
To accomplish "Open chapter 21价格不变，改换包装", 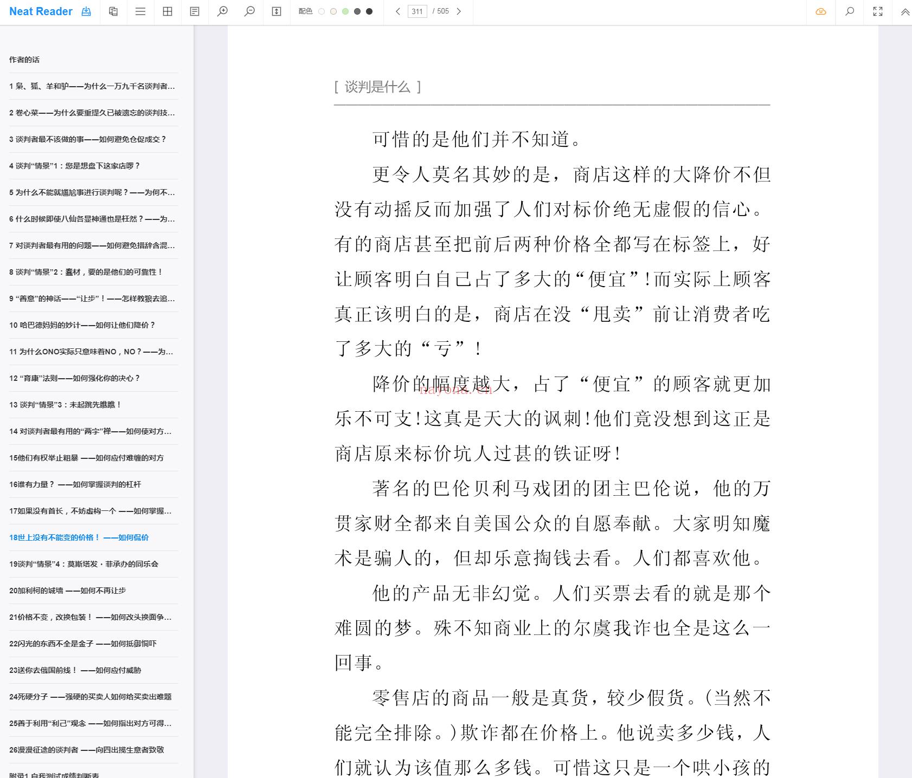I will pyautogui.click(x=91, y=617).
